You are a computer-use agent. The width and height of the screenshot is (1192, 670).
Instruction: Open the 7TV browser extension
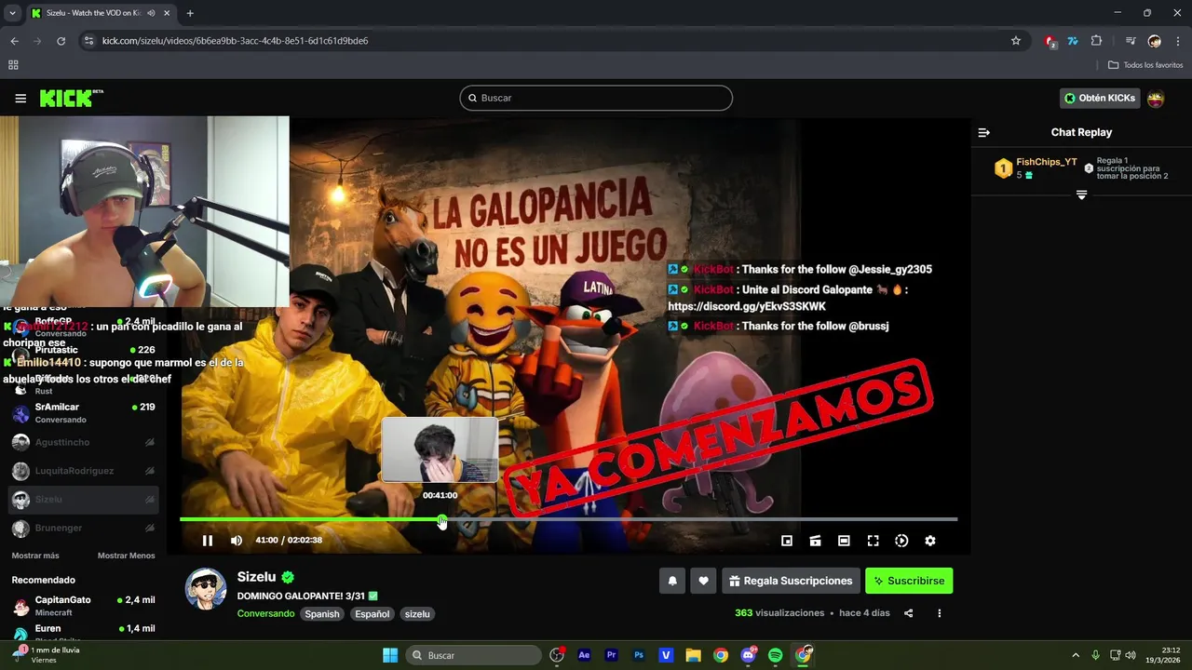(x=1073, y=41)
